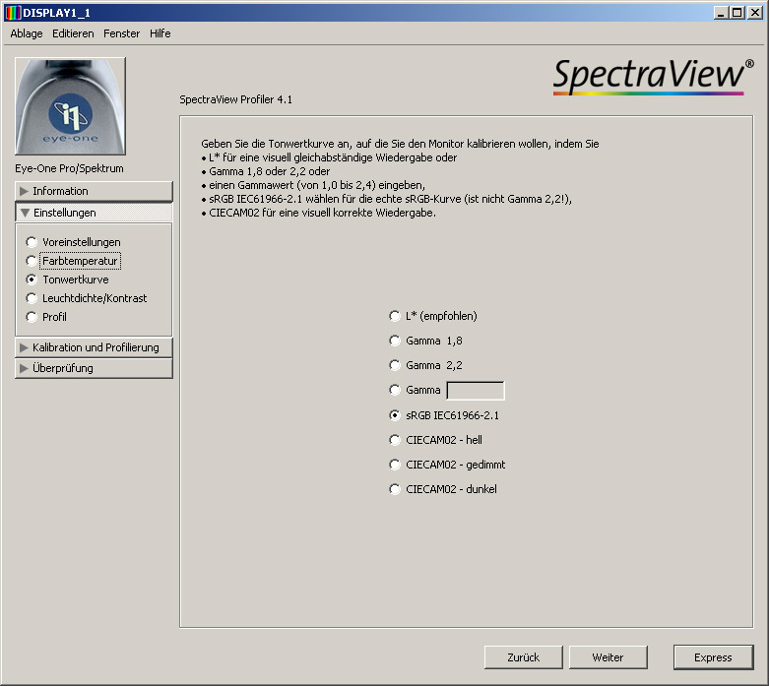
Task: Expand the Überprüfung section
Action: [x=94, y=368]
